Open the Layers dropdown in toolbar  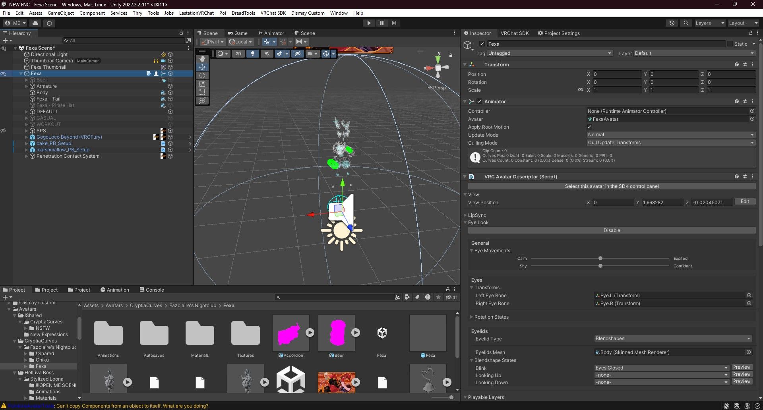710,23
